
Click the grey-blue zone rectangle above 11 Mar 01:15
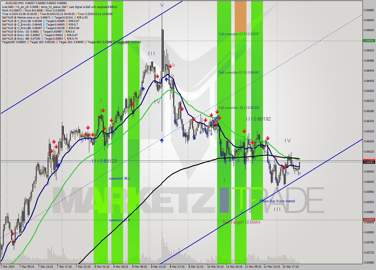[x=224, y=200]
